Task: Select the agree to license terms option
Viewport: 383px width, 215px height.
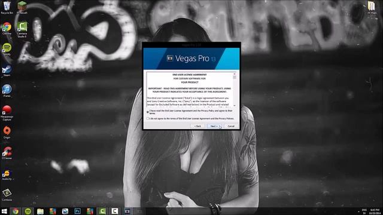Action: (148, 112)
